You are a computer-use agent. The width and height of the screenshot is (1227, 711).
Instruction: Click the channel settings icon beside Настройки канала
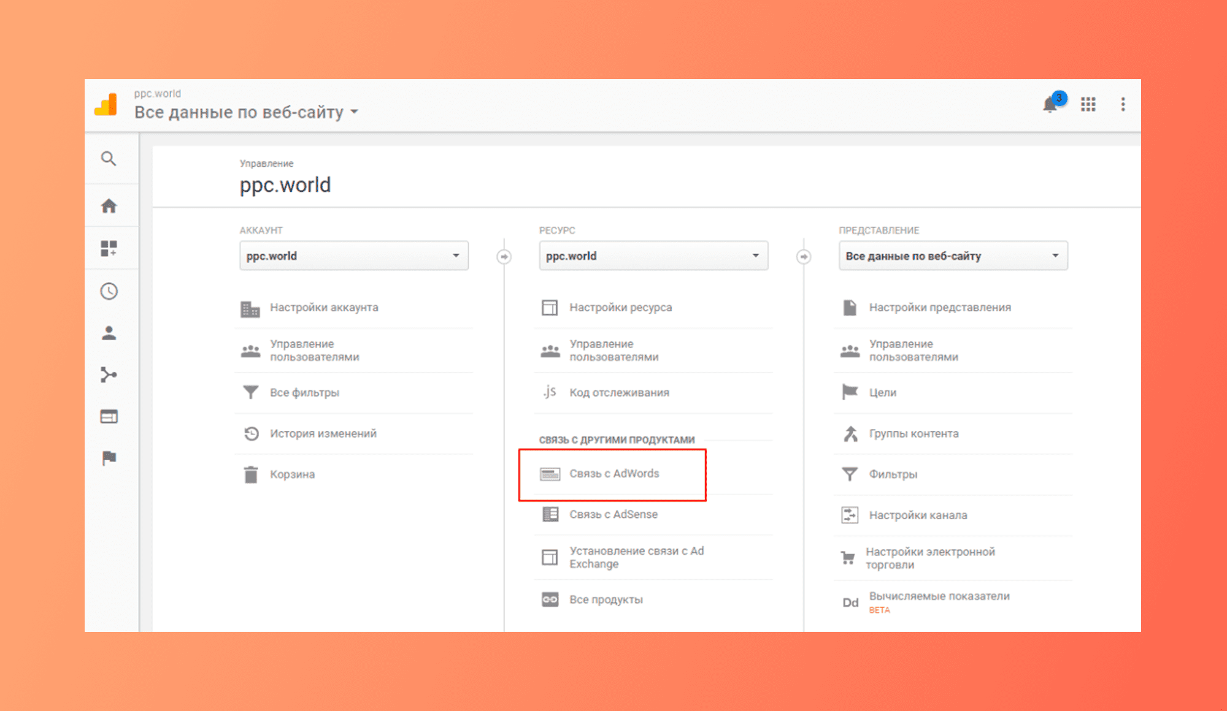point(850,515)
